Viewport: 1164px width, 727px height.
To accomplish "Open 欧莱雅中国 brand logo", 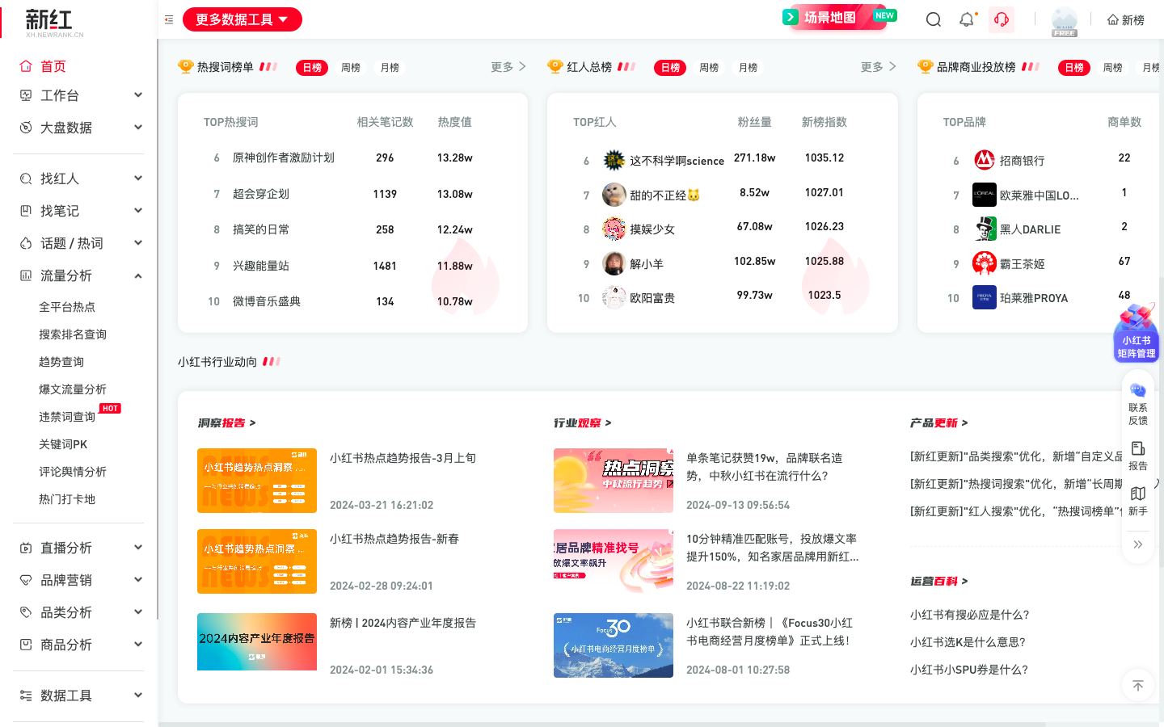I will (985, 195).
